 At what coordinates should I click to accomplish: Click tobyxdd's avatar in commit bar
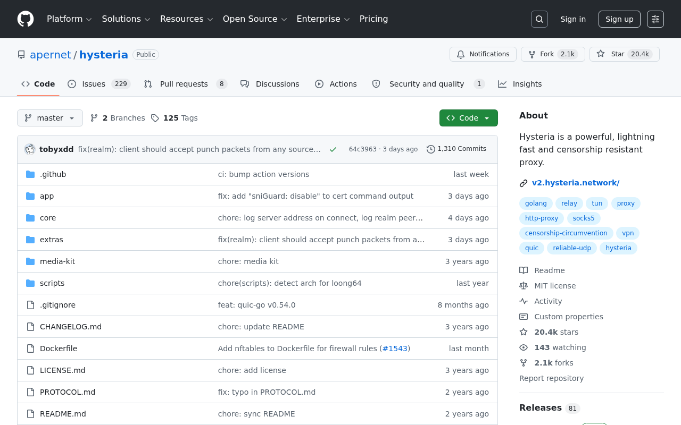(30, 149)
